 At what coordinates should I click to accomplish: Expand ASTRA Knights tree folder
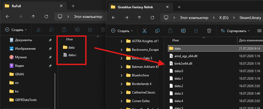[121, 41]
